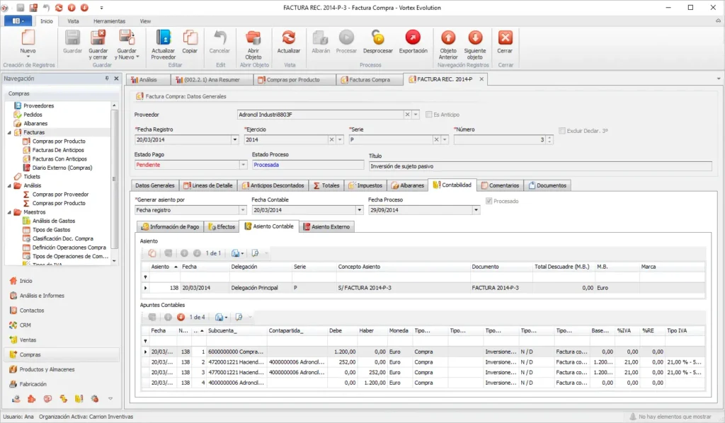Click the red Exportación icon
This screenshot has height=423, width=725.
point(413,38)
